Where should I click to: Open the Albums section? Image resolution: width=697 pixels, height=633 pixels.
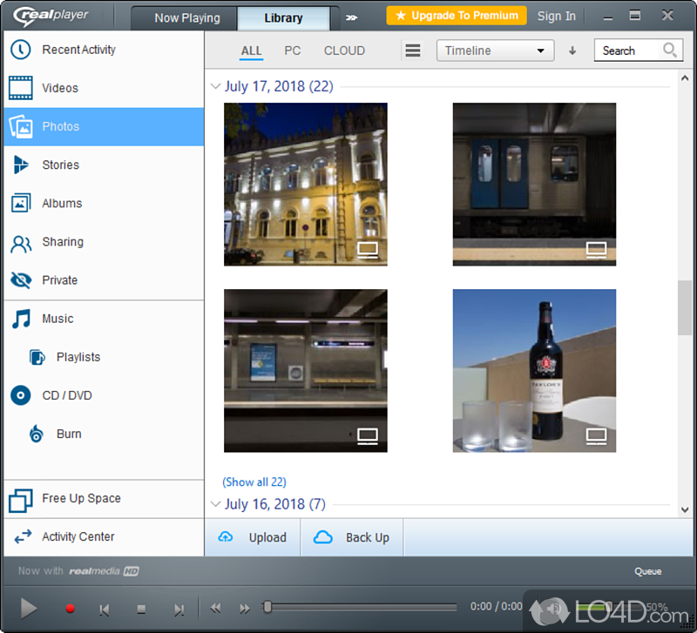pyautogui.click(x=61, y=203)
